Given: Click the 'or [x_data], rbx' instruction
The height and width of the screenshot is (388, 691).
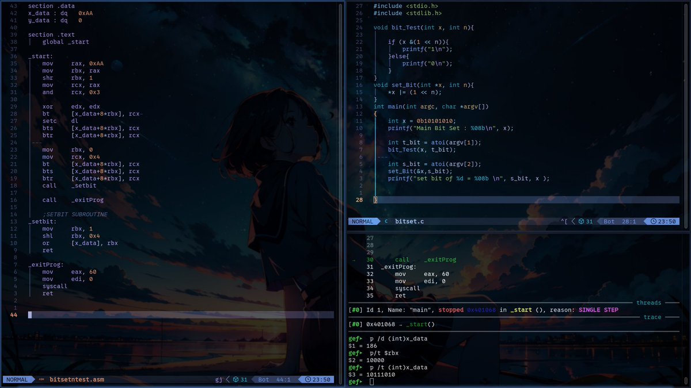Looking at the screenshot, I should [80, 243].
